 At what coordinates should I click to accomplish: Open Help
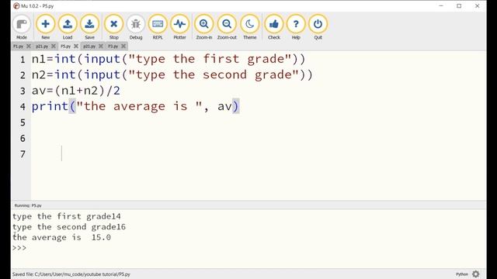point(296,27)
